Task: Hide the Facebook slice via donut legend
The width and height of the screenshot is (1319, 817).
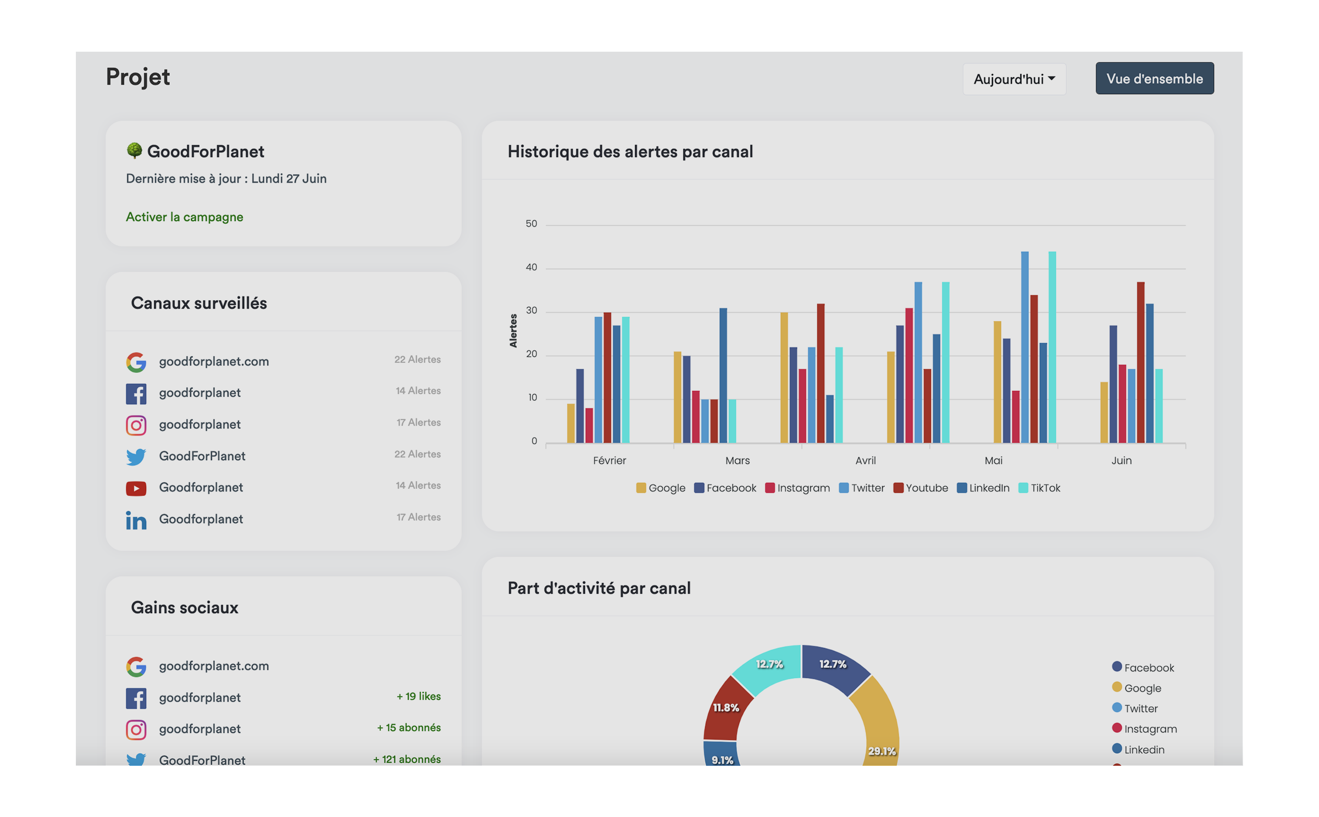Action: 1142,667
